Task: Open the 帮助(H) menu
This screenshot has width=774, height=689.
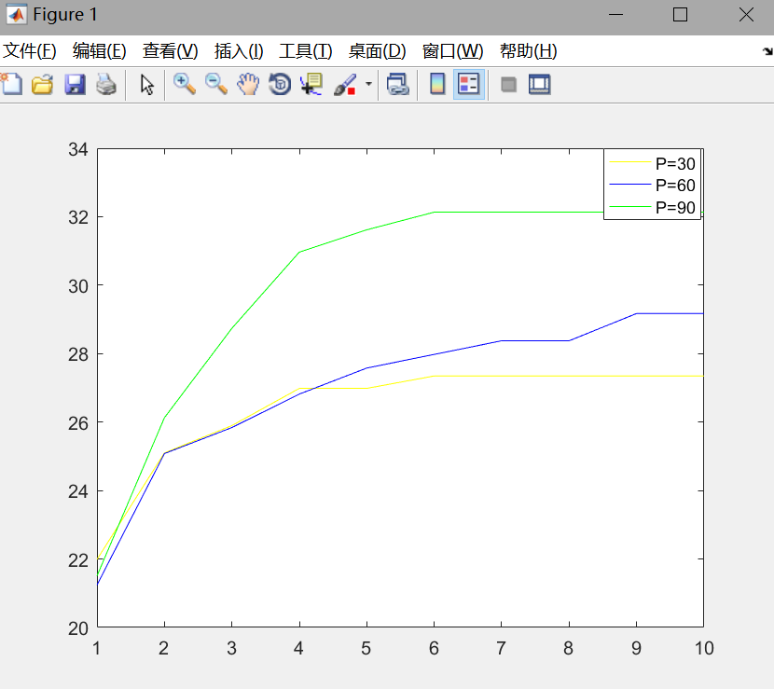Action: pyautogui.click(x=528, y=51)
